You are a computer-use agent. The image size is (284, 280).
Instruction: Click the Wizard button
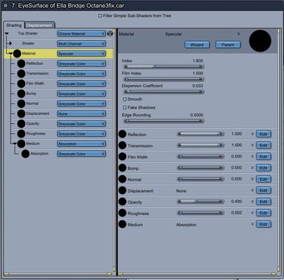[197, 45]
